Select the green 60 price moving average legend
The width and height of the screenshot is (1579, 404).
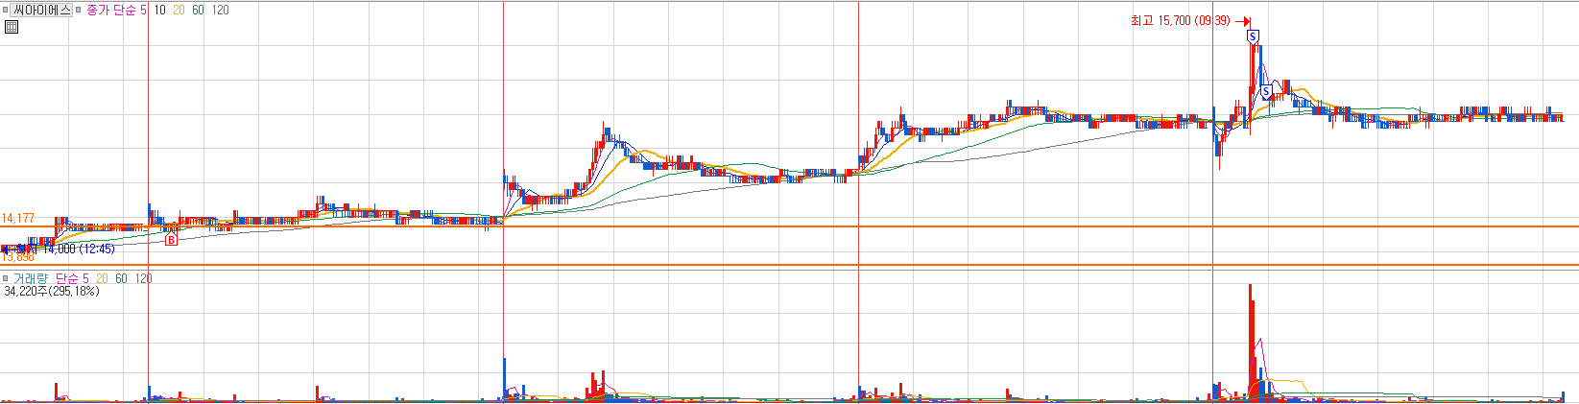[x=198, y=10]
